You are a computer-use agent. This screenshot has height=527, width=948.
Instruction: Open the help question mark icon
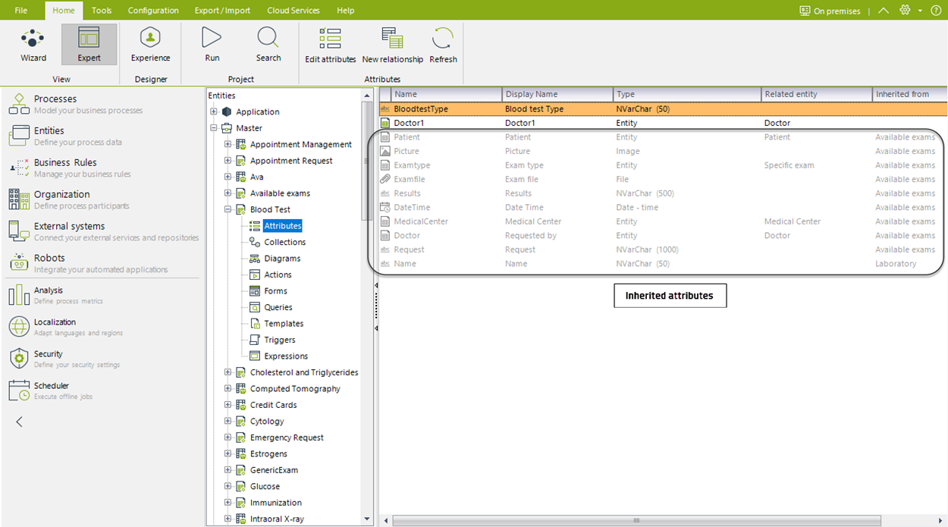[936, 11]
